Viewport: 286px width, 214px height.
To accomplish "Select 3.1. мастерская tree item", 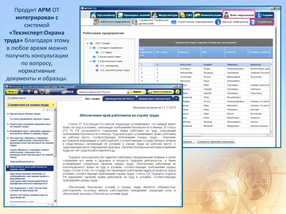I will pos(109,66).
